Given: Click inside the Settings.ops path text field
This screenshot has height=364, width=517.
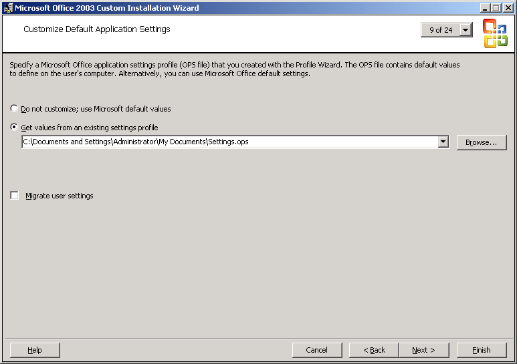Looking at the screenshot, I should (x=227, y=142).
